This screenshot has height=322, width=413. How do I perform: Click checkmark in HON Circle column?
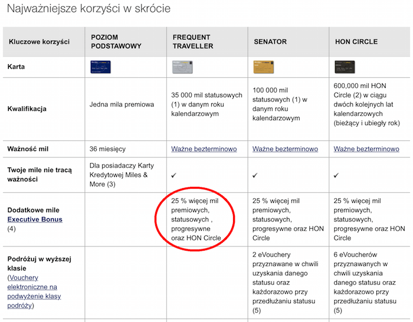336,175
